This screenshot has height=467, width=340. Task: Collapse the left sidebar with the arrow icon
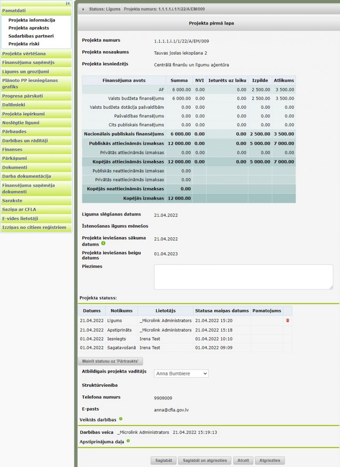(68, 4)
